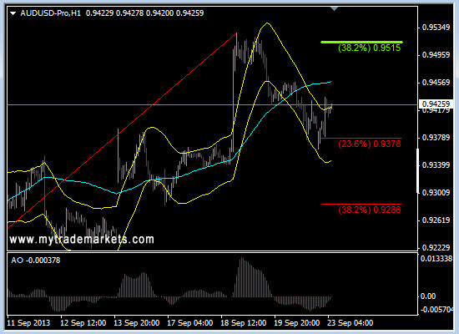
Task: Click the 0.92619 price scale value
Action: [436, 220]
